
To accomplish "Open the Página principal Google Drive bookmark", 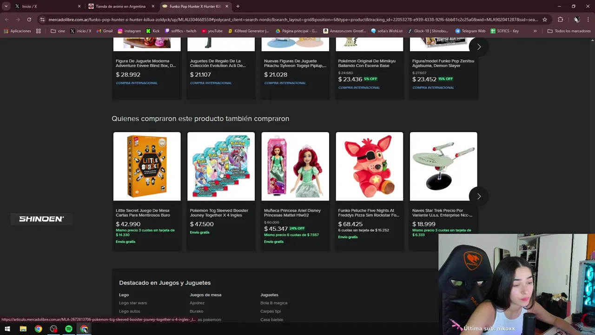I will coord(297,31).
